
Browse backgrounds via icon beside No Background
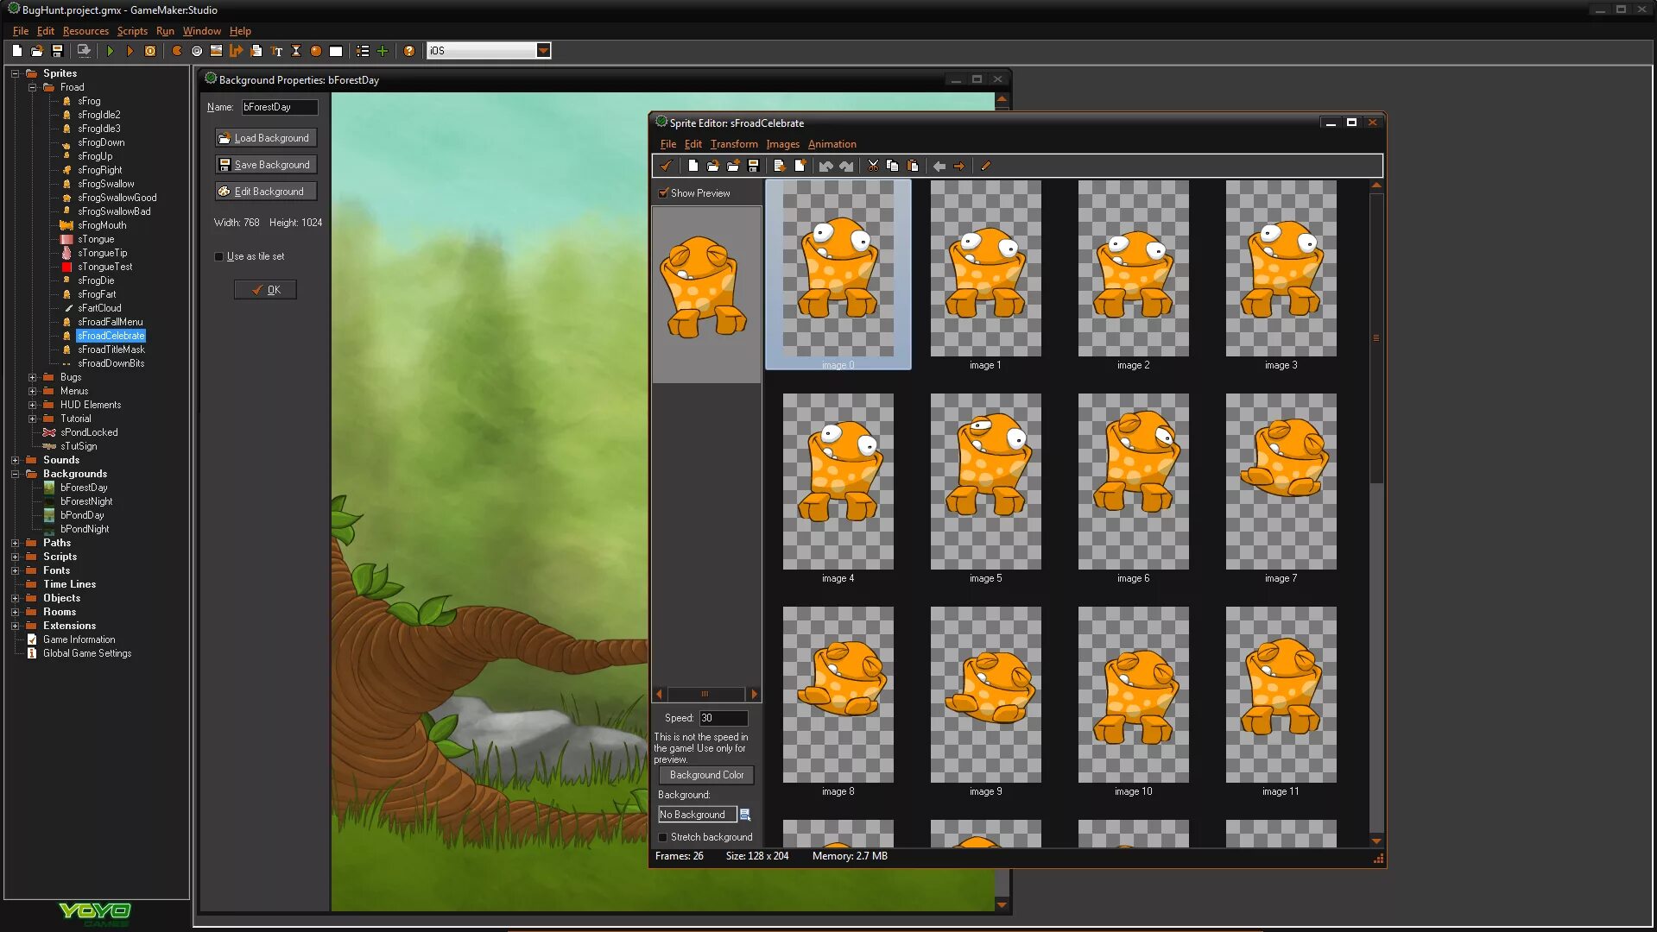pos(745,815)
